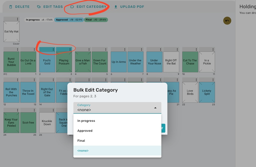
Task: Open the three-dot menu on Lickety Split
Action: (x=213, y=80)
